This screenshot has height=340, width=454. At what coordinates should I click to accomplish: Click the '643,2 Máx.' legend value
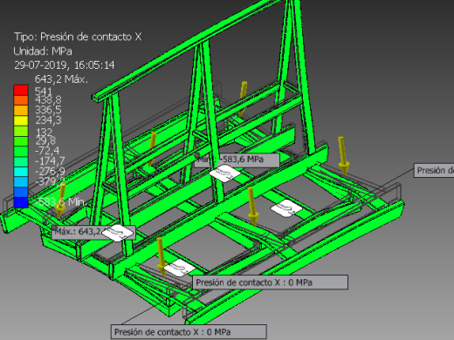click(61, 79)
